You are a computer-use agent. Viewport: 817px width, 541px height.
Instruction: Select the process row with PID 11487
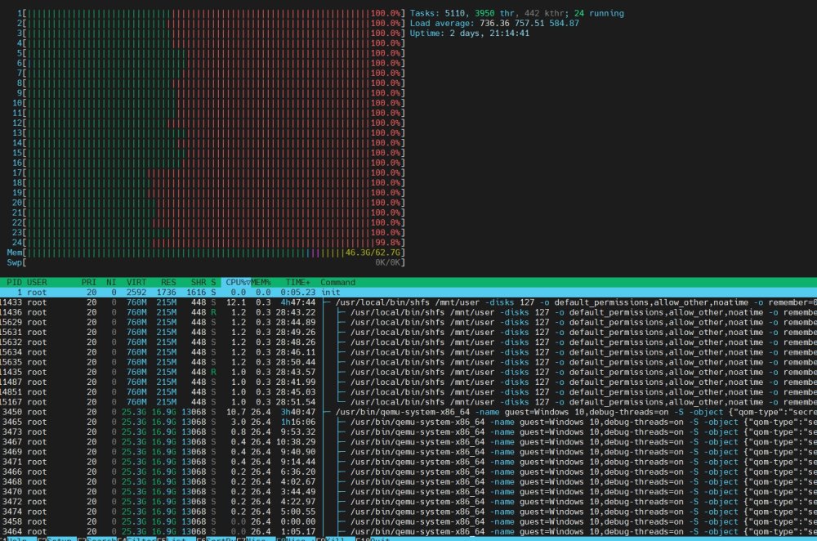pyautogui.click(x=408, y=382)
